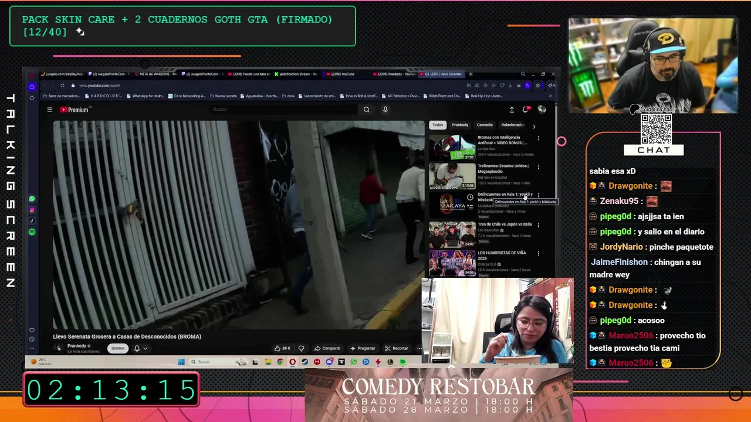Open WhatsApp in the browser sidebar
Viewport: 751px width, 422px height.
[32, 199]
